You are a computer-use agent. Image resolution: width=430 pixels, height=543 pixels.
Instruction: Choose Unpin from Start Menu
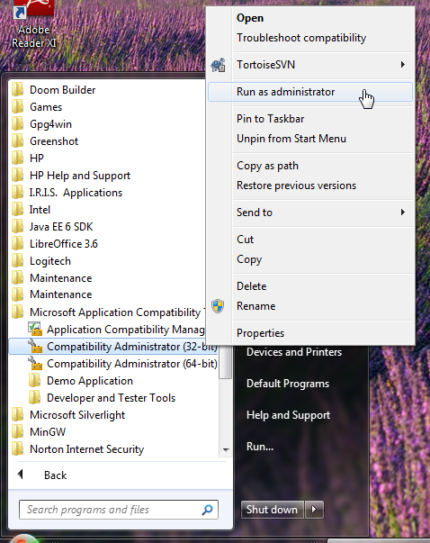pos(291,139)
